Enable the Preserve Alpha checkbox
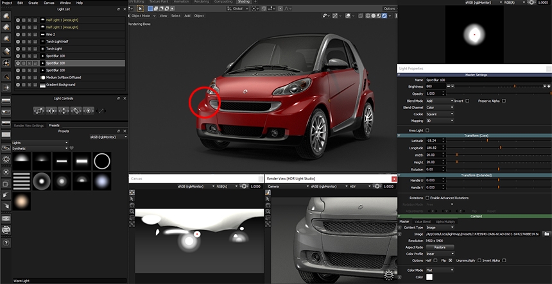Viewport: 552px width, 284px height. coord(504,101)
